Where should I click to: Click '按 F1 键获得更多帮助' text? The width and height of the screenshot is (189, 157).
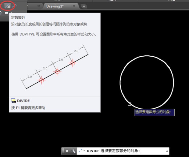[x=28, y=108]
